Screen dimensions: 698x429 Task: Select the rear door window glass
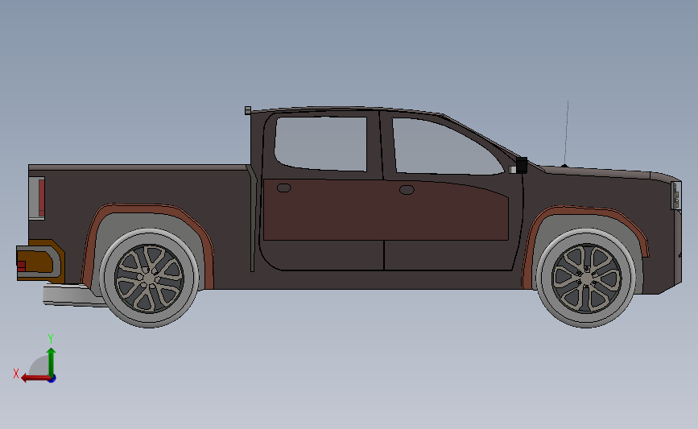pos(321,143)
